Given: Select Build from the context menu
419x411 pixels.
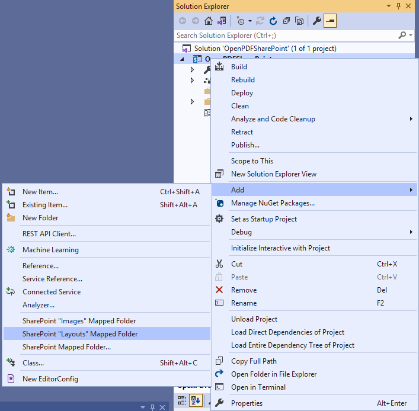Looking at the screenshot, I should click(314, 67).
